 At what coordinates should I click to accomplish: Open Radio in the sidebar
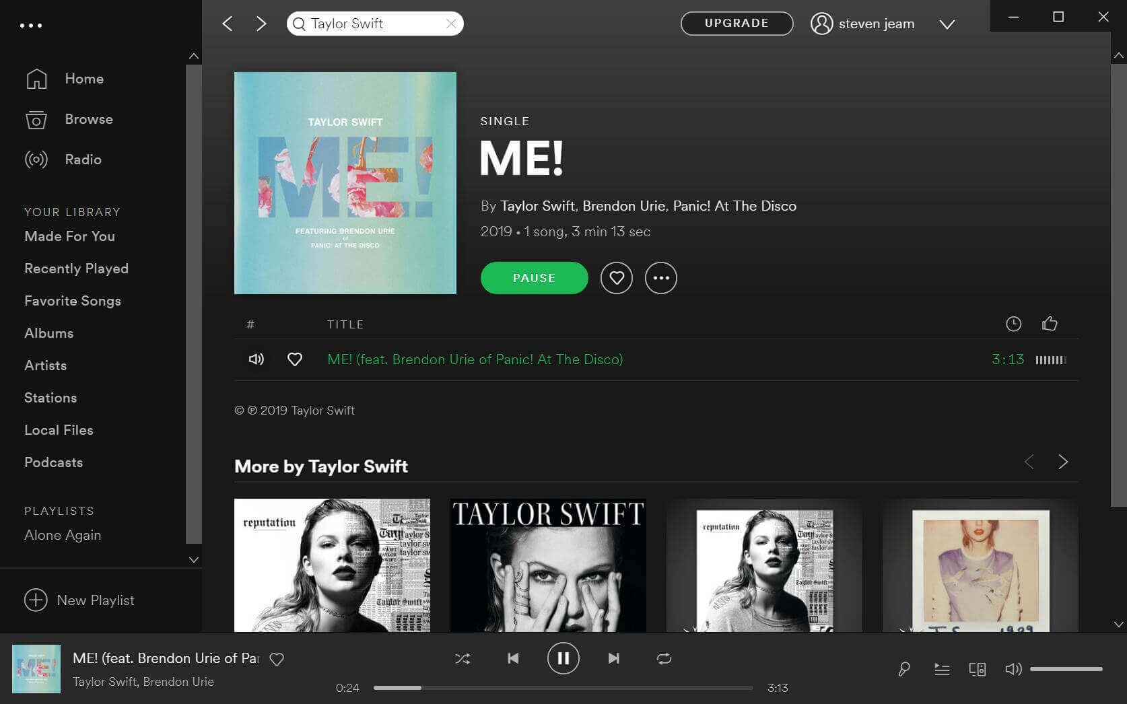(x=83, y=160)
